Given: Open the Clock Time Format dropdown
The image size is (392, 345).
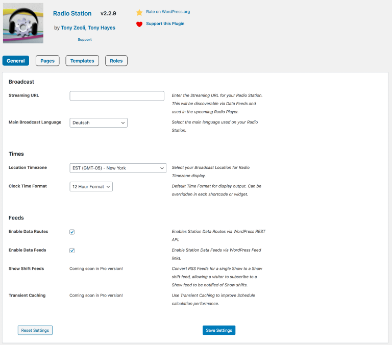Looking at the screenshot, I should [91, 187].
